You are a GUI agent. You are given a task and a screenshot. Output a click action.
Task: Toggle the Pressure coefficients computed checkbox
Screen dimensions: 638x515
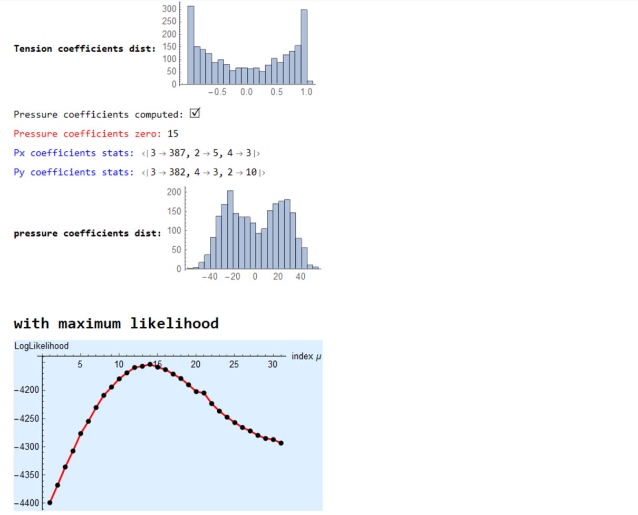(195, 113)
